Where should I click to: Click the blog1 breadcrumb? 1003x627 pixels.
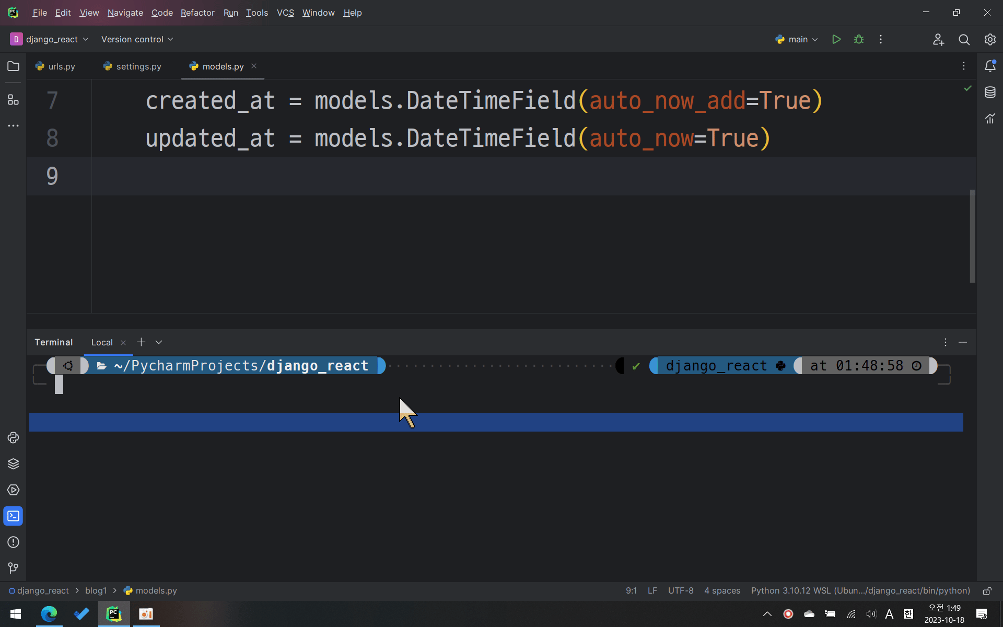tap(96, 590)
